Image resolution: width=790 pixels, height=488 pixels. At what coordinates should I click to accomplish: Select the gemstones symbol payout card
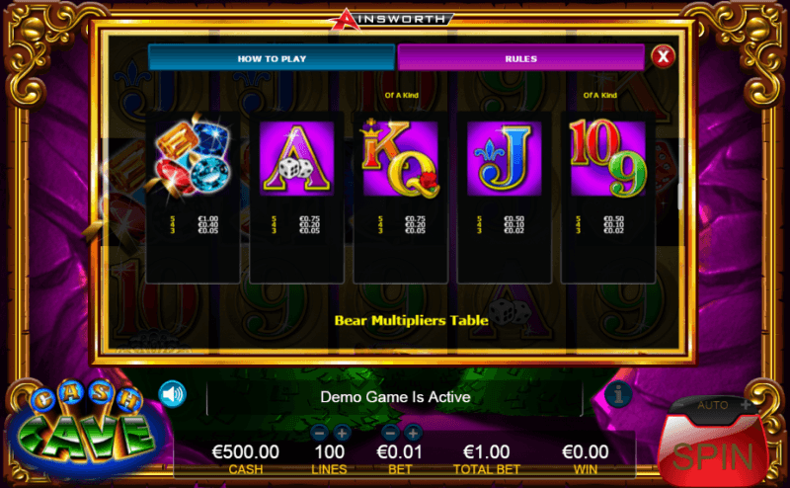coord(193,198)
